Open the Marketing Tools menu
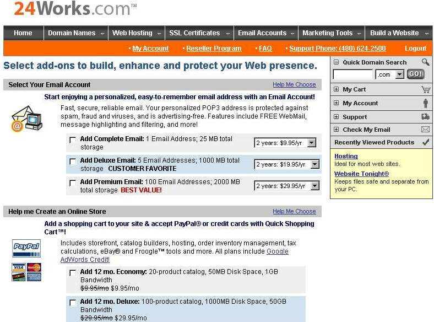Image resolution: width=434 pixels, height=322 pixels. (332, 33)
